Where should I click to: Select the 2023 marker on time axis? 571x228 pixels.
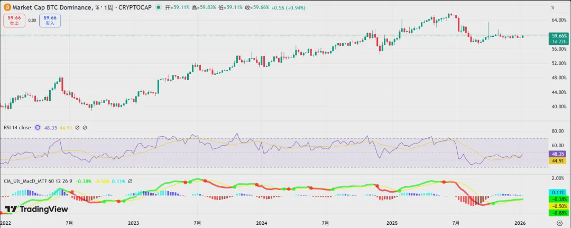[x=133, y=223]
